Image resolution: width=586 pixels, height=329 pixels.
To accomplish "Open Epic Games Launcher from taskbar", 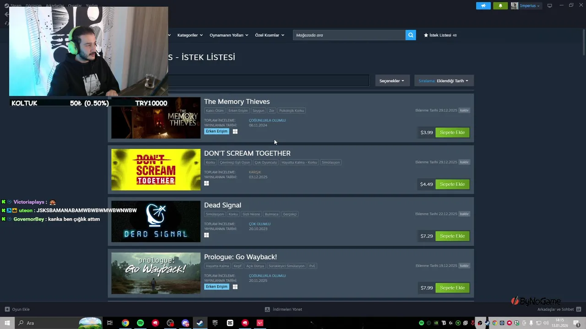I will tap(215, 323).
